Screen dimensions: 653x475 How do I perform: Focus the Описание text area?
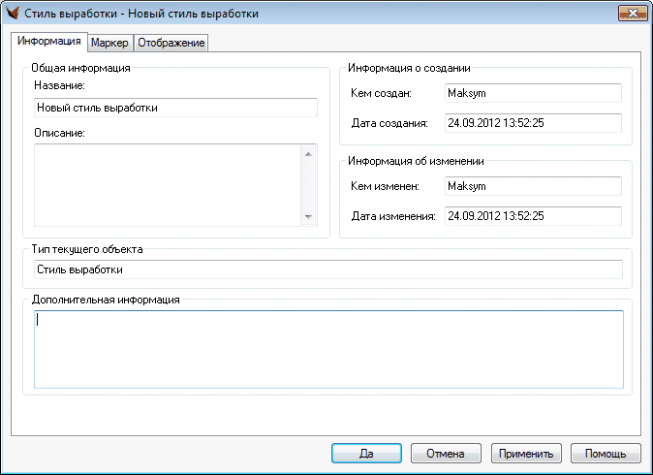point(168,185)
